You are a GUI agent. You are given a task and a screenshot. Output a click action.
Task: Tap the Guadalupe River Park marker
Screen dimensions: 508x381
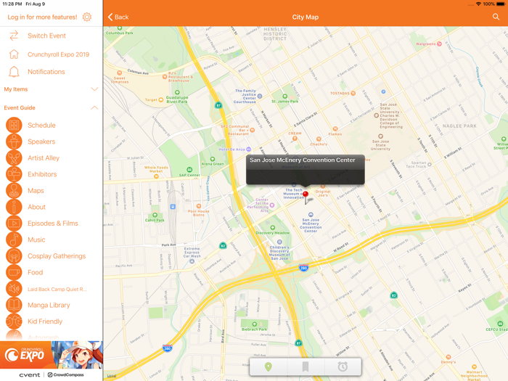pos(177,92)
